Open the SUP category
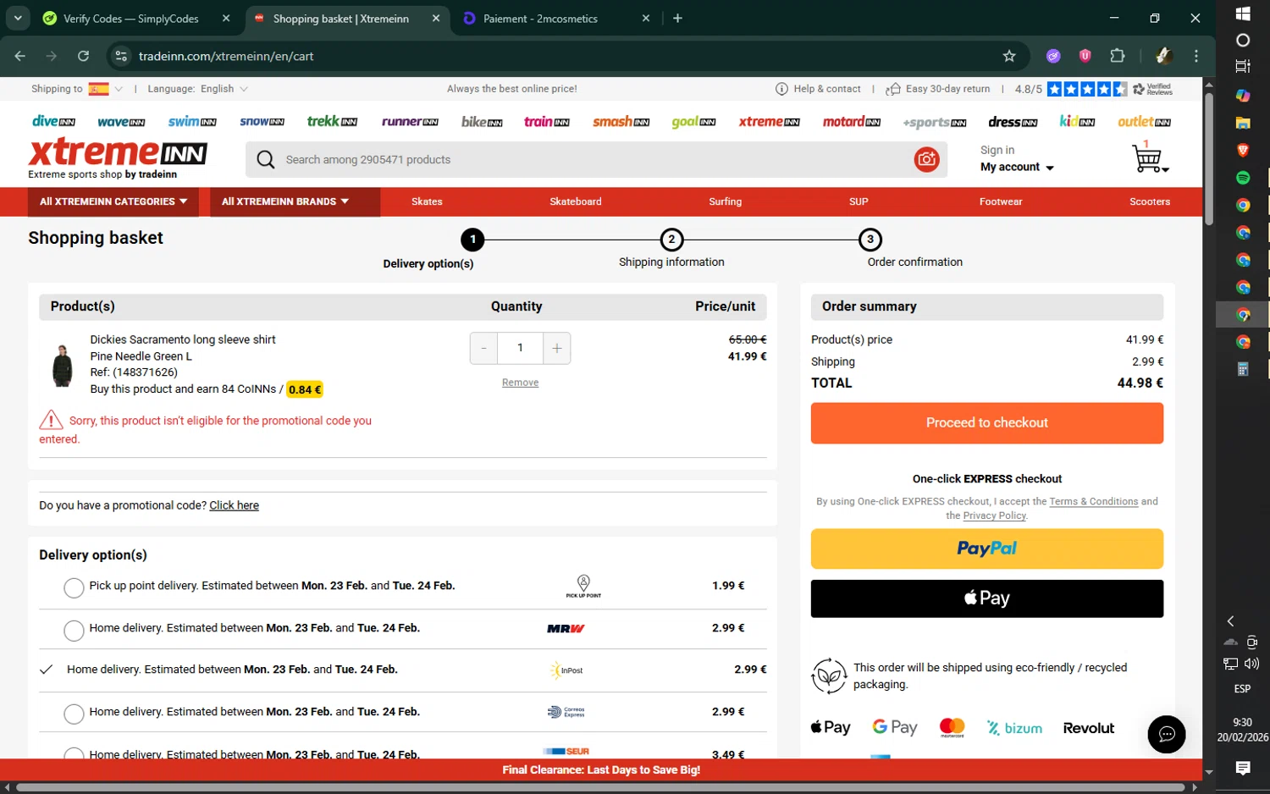This screenshot has height=794, width=1270. click(x=859, y=201)
